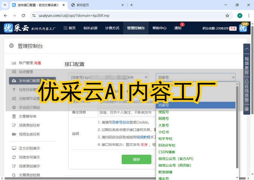
Task: Click the green 保存 button
Action: tap(136, 159)
